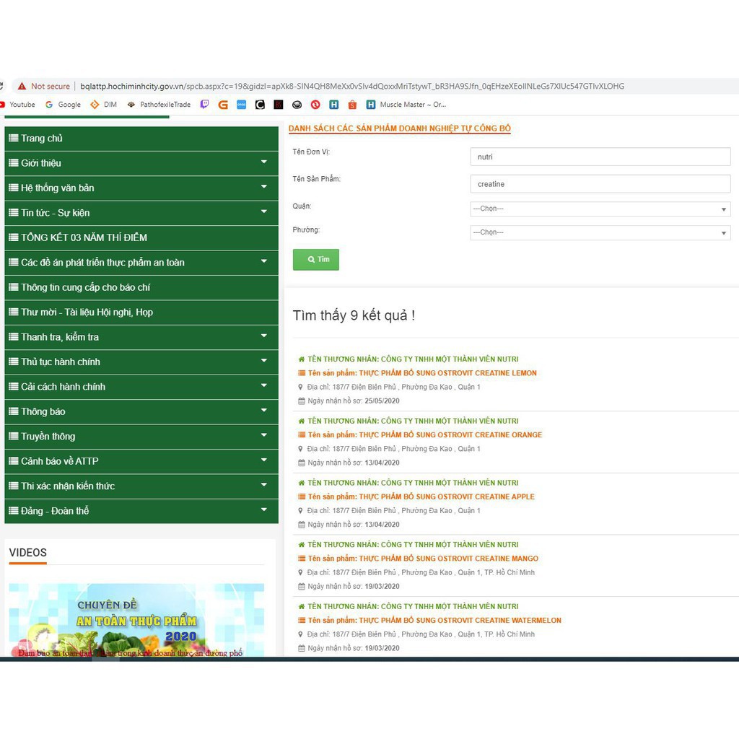Play the An Toàn Thực Phẩm video thumbnail

136,620
